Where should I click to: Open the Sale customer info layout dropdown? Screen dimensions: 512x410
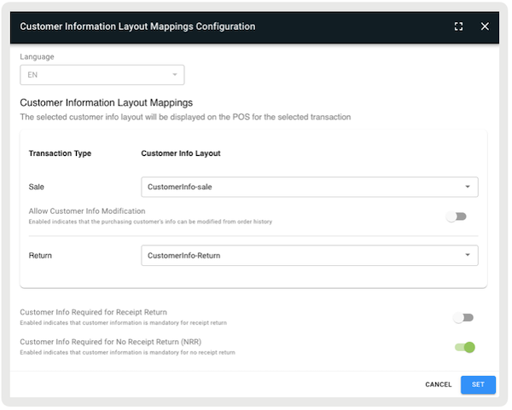310,187
